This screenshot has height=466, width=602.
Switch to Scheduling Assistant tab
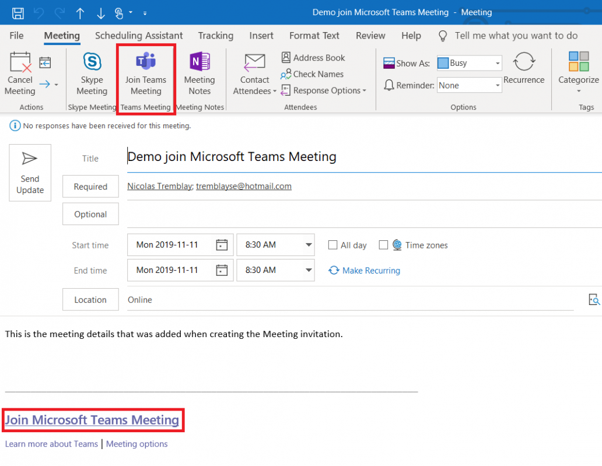pyautogui.click(x=139, y=36)
